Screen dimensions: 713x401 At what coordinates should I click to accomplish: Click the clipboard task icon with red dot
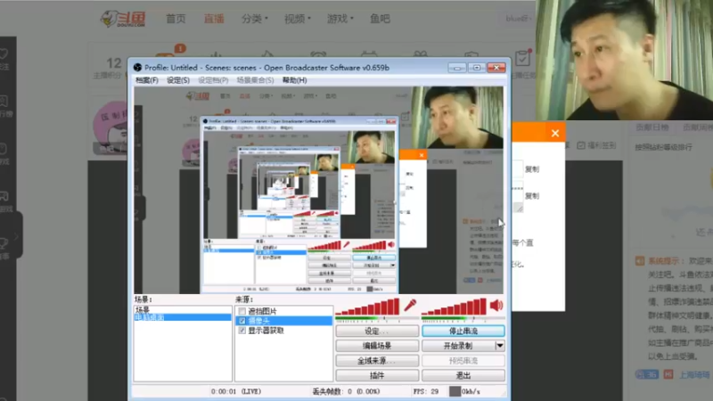[x=523, y=58]
